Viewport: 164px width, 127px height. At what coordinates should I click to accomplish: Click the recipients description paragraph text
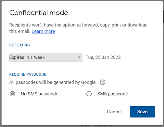coord(78,28)
